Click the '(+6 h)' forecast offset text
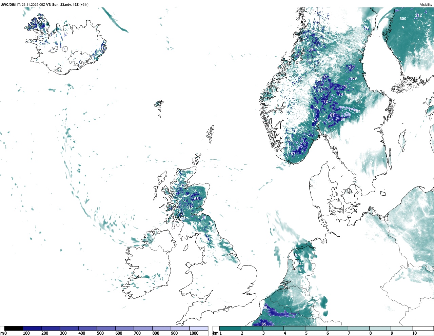The height and width of the screenshot is (336, 434). click(84, 4)
